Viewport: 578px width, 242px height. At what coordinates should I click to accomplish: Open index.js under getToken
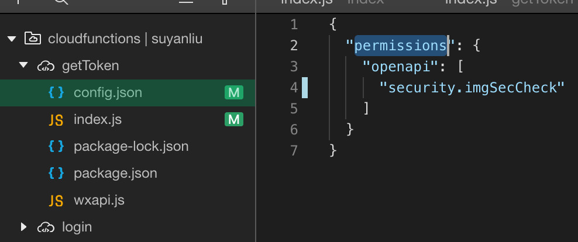pos(98,120)
